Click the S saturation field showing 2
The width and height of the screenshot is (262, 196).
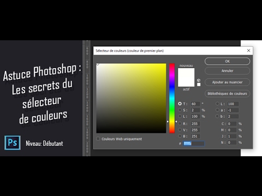[x=195, y=110]
